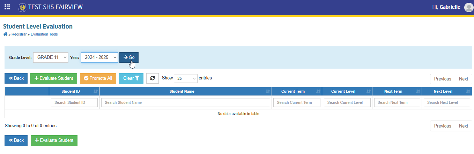Click the TEST-SHS FAIRVIEW title
Viewport: 474px width, 154px height.
[x=55, y=7]
